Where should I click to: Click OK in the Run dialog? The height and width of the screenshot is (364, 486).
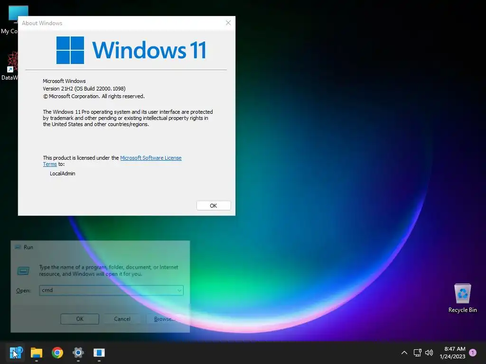[80, 319]
